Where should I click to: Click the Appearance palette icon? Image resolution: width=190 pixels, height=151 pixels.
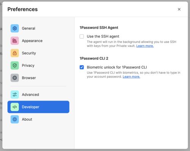point(15,41)
